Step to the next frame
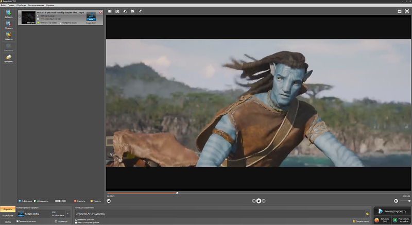Image resolution: width=412 pixels, height=225 pixels. [x=264, y=201]
